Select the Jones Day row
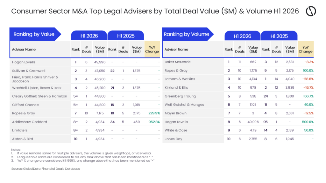The height and width of the screenshot is (183, 326). click(238, 139)
